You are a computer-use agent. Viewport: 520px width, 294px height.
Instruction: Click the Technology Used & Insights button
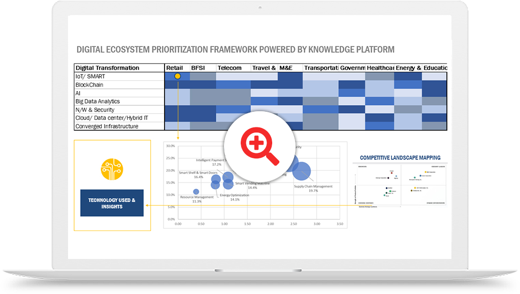(x=112, y=203)
